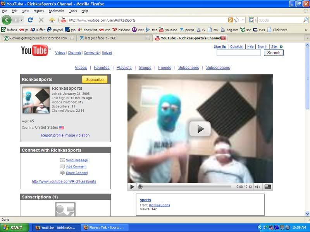
Task: Click the Send Message envelope icon
Action: 62,160
